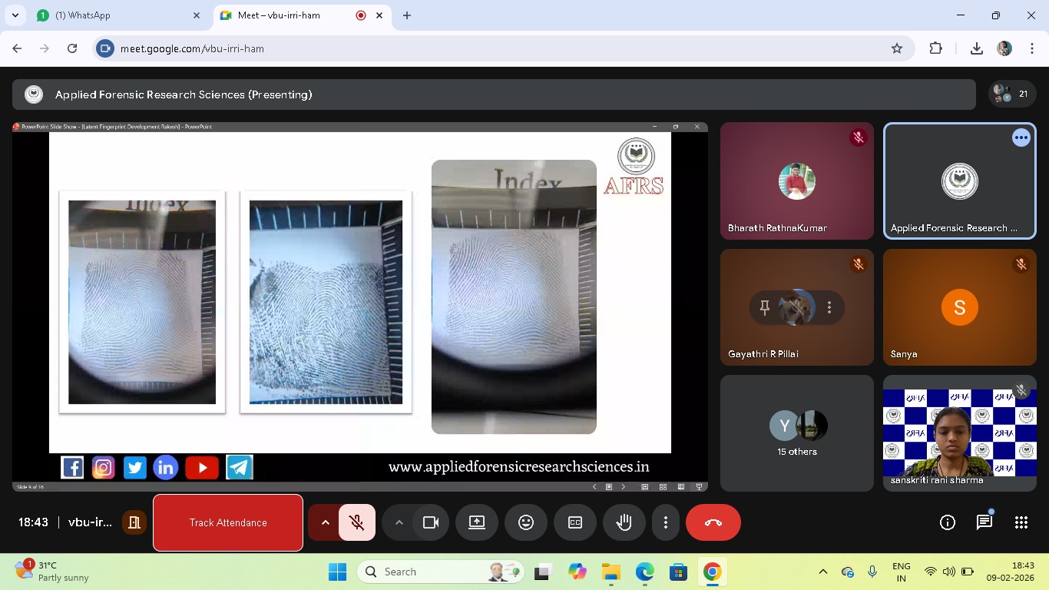This screenshot has width=1049, height=590.
Task: Open options on Applied Forensic Research tile
Action: (x=1021, y=138)
